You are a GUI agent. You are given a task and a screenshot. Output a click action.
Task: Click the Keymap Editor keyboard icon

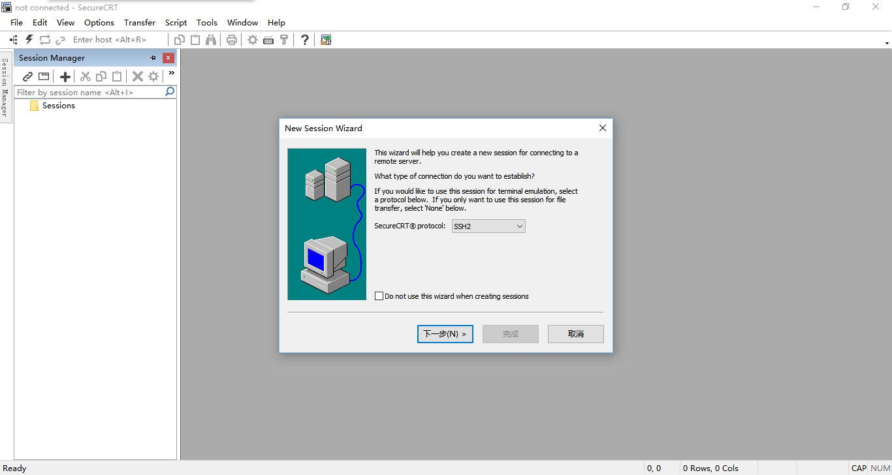(268, 40)
